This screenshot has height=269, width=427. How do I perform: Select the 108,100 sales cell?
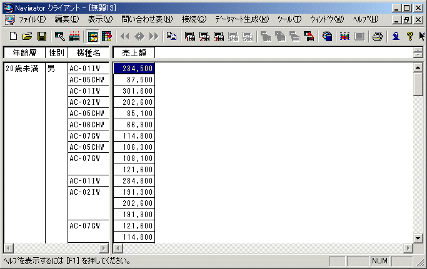click(134, 159)
